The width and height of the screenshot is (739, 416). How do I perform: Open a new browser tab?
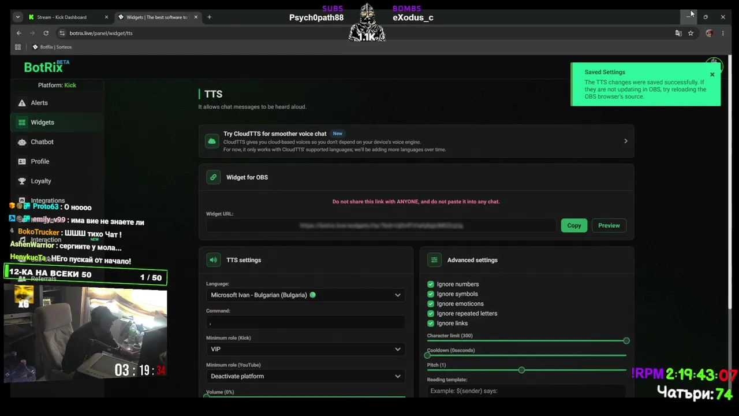click(209, 17)
